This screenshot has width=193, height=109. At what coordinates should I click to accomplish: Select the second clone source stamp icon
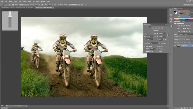tap(153, 28)
